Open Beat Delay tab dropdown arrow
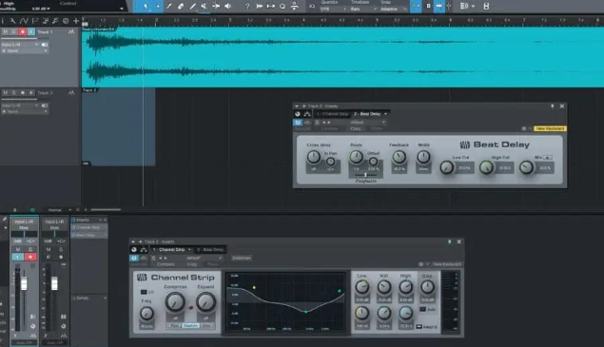Viewport: 604px width, 347px height. coord(385,114)
